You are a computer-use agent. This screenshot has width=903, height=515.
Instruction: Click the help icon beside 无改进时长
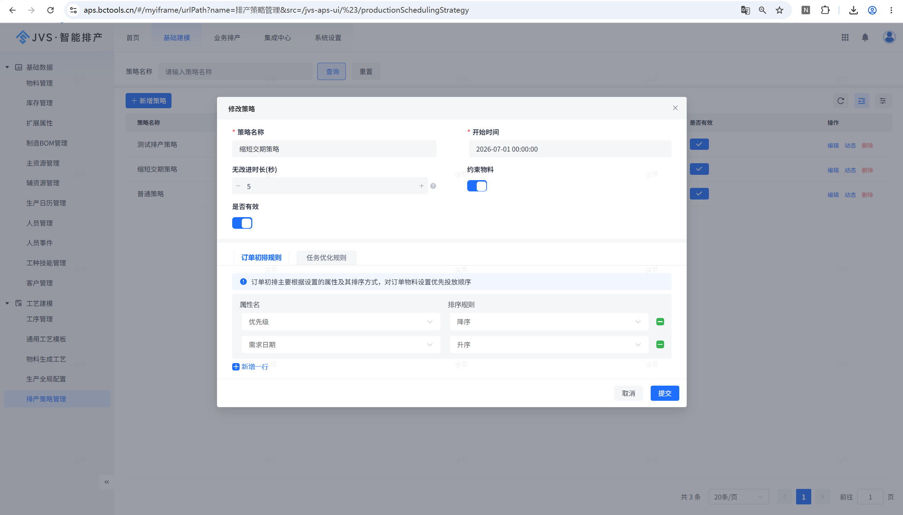(433, 186)
